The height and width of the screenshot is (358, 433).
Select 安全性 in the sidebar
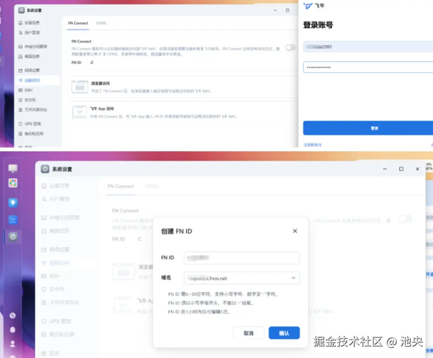(x=57, y=288)
